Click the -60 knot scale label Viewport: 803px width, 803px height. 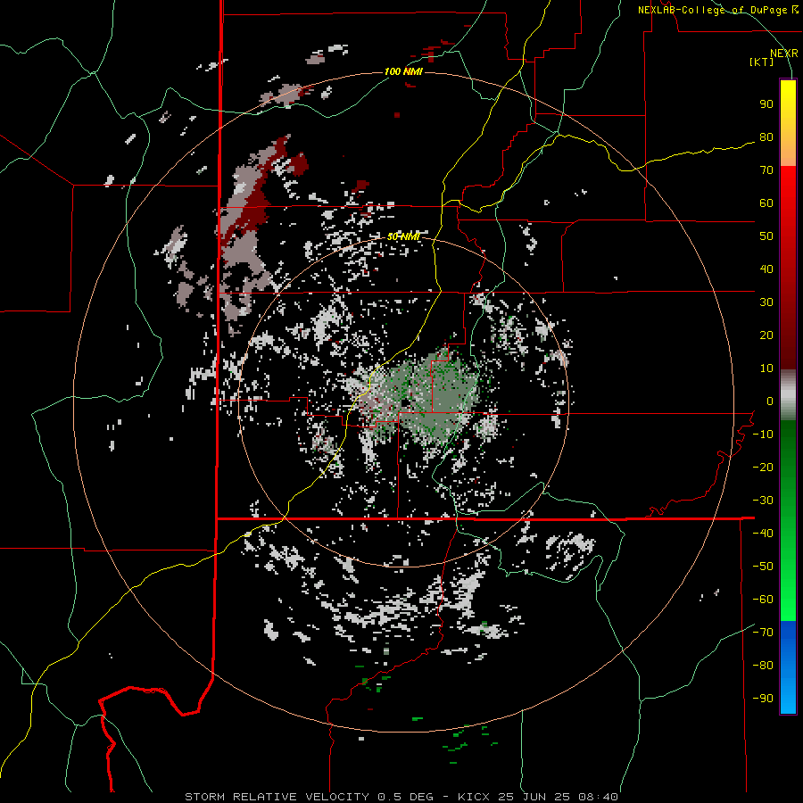pyautogui.click(x=763, y=600)
